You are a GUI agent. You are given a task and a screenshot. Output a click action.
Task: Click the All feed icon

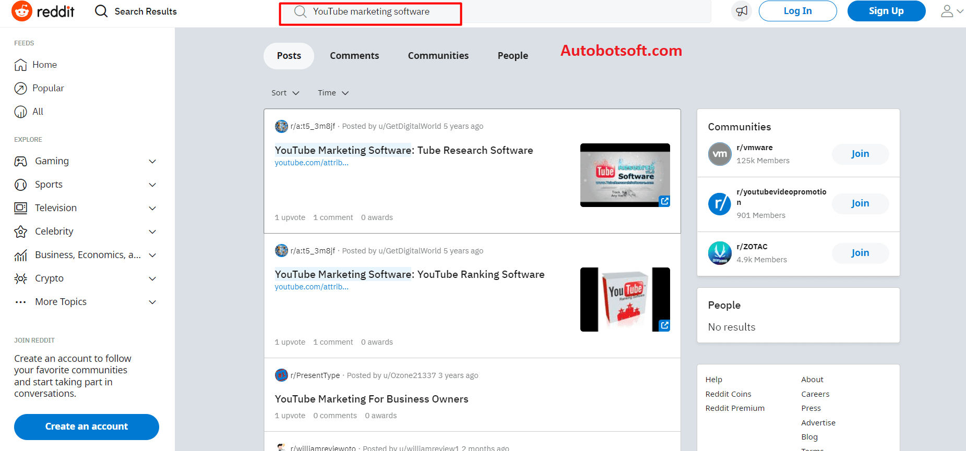point(20,112)
